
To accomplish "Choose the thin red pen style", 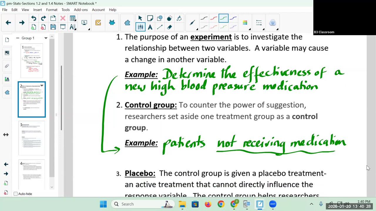I will pos(214,27).
